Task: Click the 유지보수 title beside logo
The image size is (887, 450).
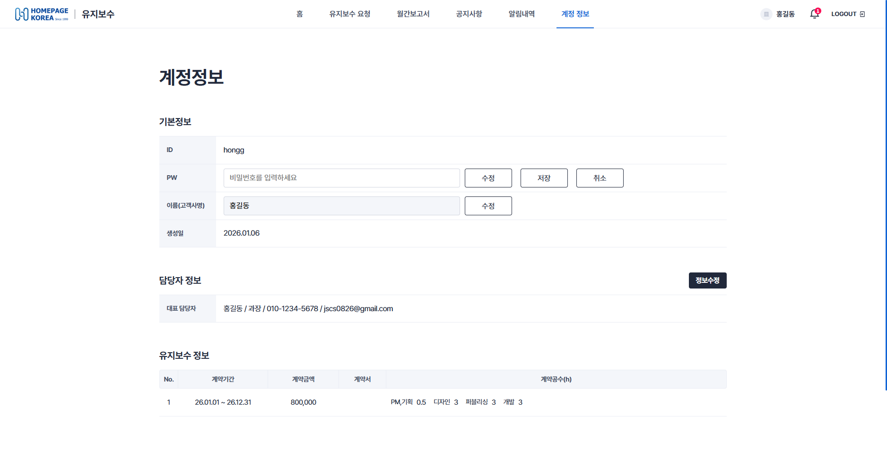Action: (x=98, y=14)
